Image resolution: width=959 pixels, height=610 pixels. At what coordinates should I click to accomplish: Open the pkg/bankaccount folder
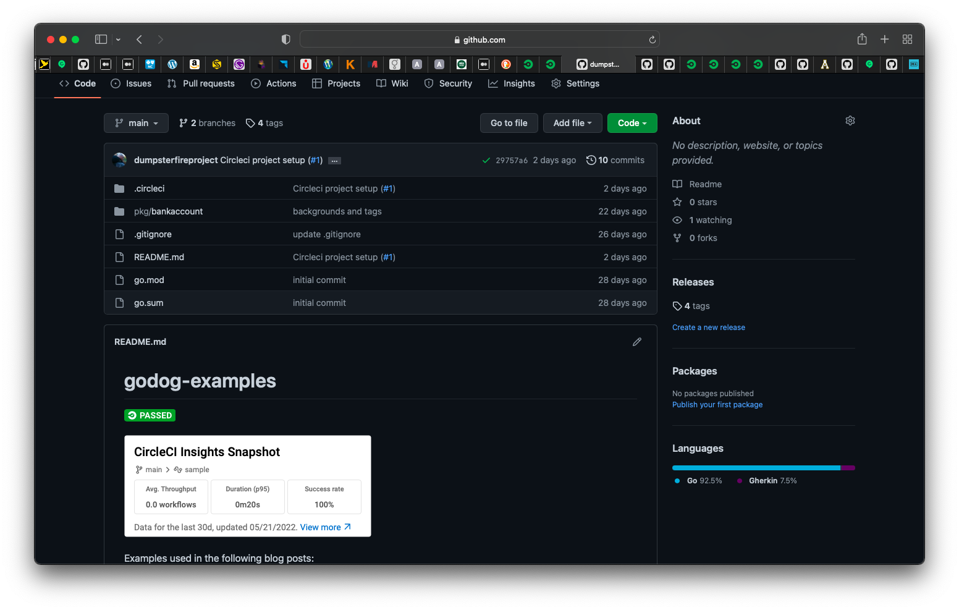(168, 211)
